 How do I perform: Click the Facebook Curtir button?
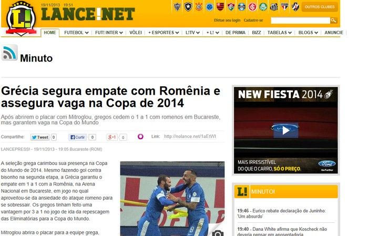78,137
